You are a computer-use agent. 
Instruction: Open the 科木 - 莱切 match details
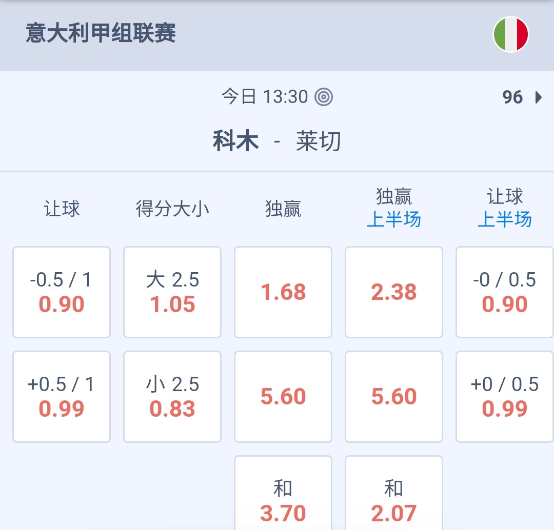pyautogui.click(x=277, y=141)
